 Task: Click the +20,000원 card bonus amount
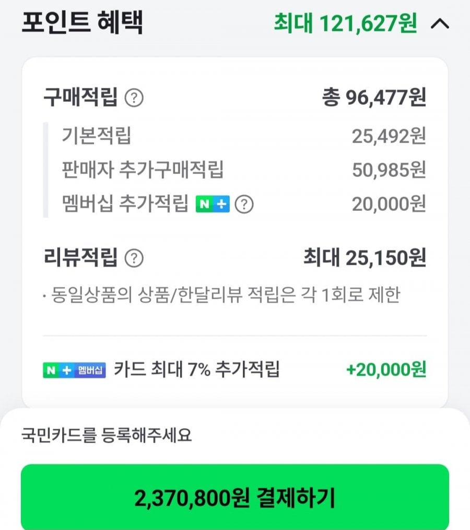click(x=386, y=370)
